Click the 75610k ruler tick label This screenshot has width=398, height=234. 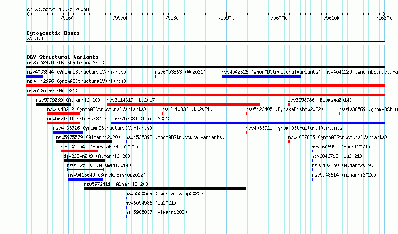click(331, 18)
